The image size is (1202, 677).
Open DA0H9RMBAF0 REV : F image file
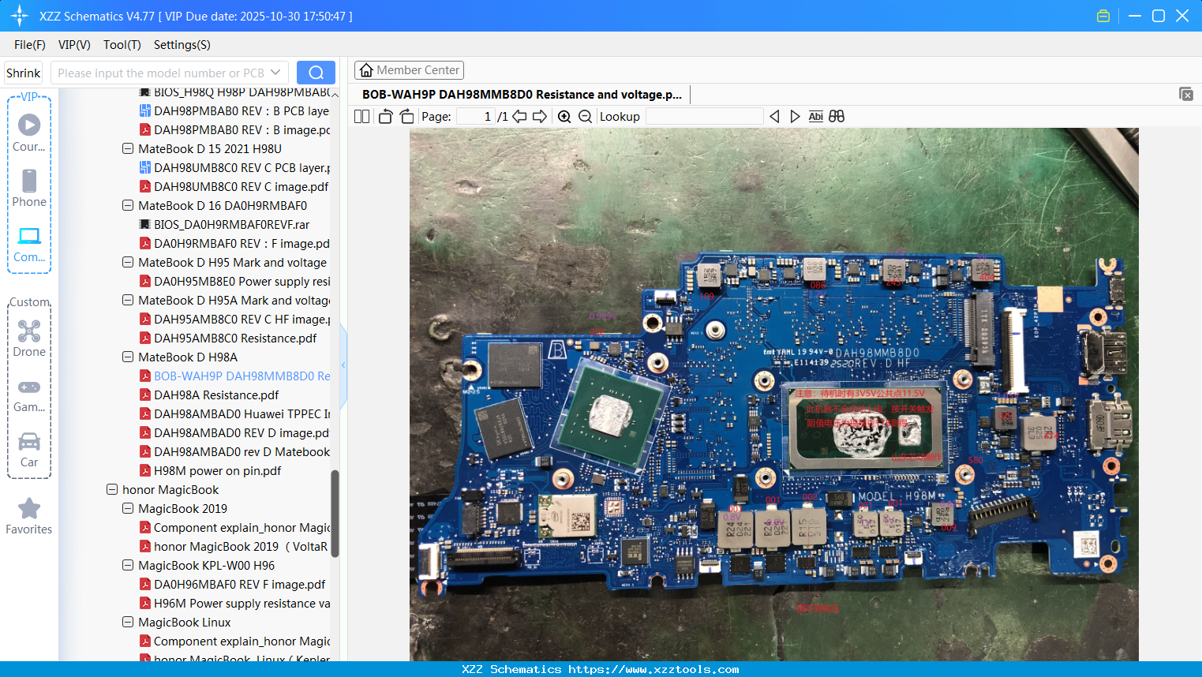[235, 243]
